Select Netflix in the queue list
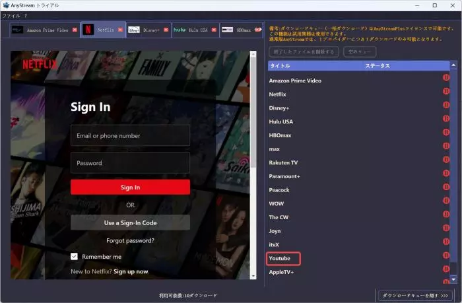 click(x=278, y=94)
